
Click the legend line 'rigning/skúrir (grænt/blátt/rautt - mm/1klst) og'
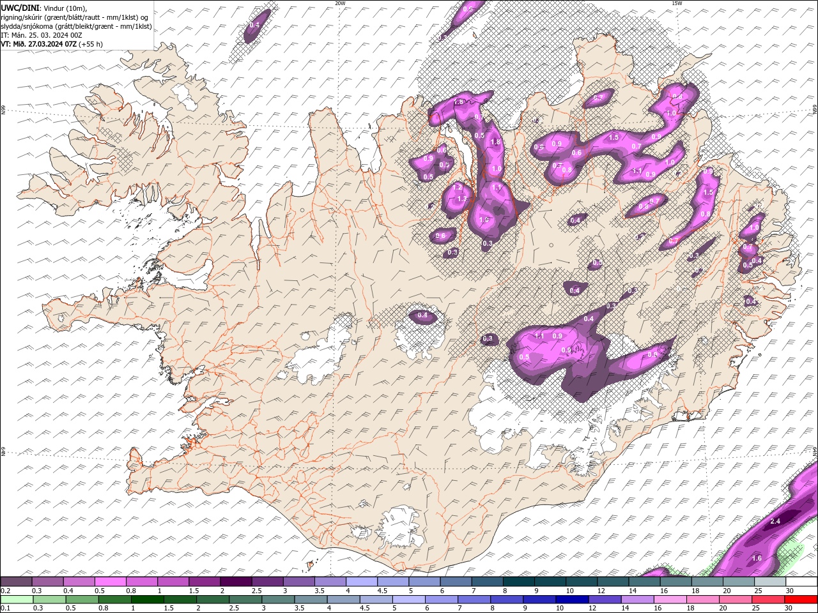click(x=75, y=17)
